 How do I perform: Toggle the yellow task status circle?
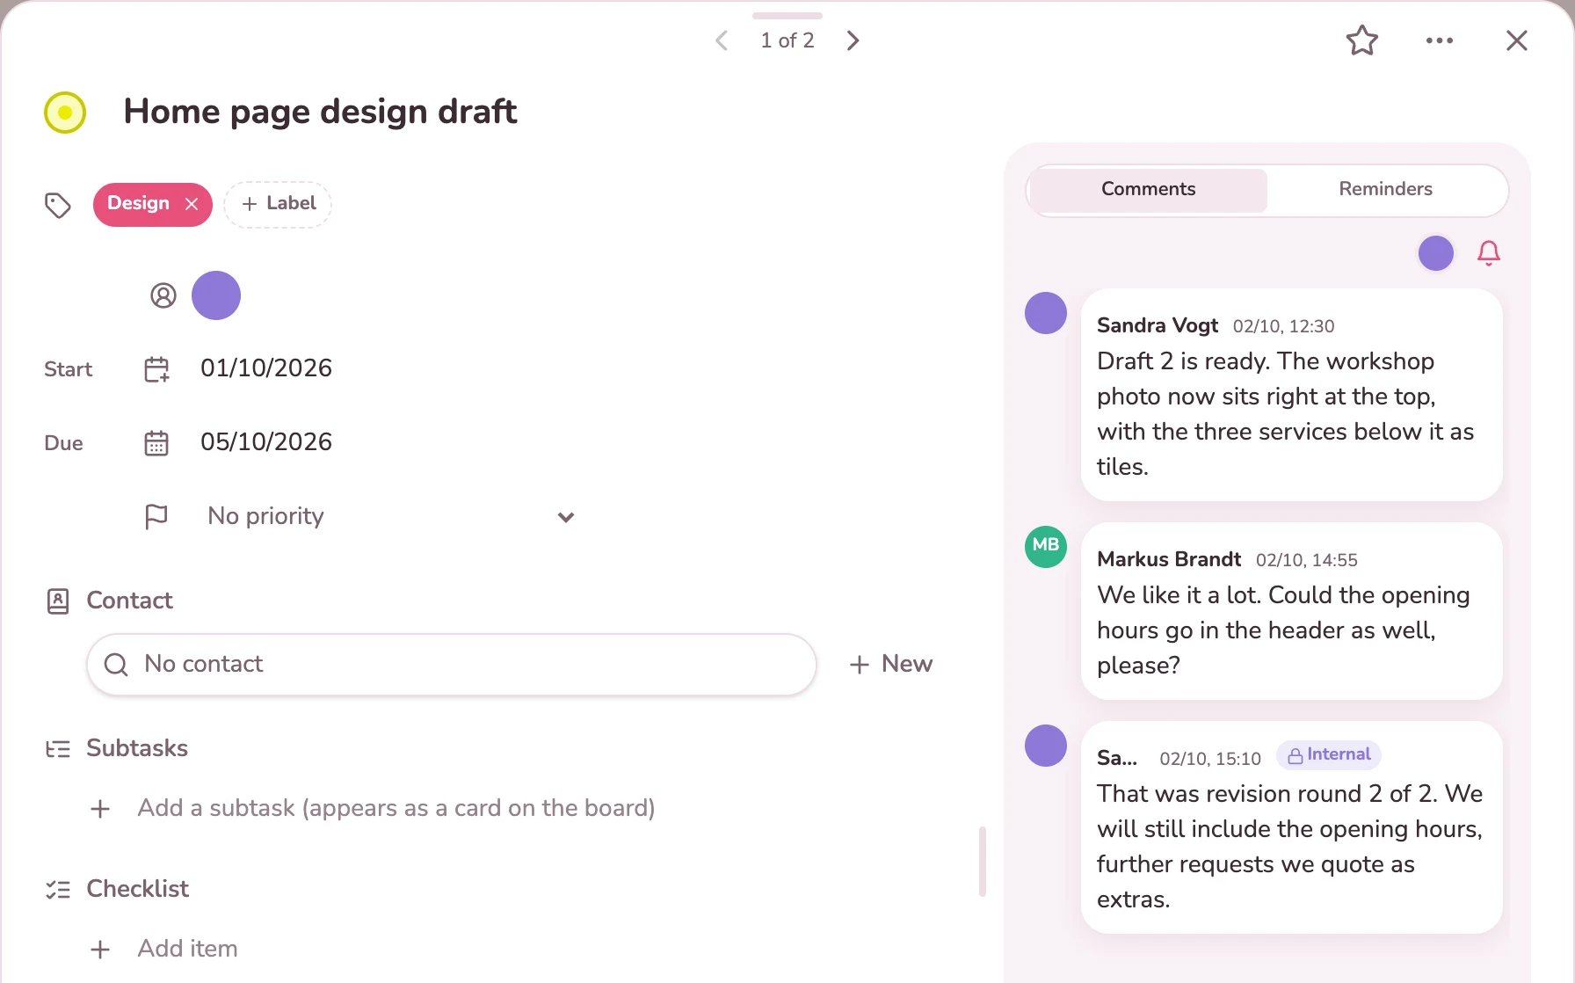[65, 113]
